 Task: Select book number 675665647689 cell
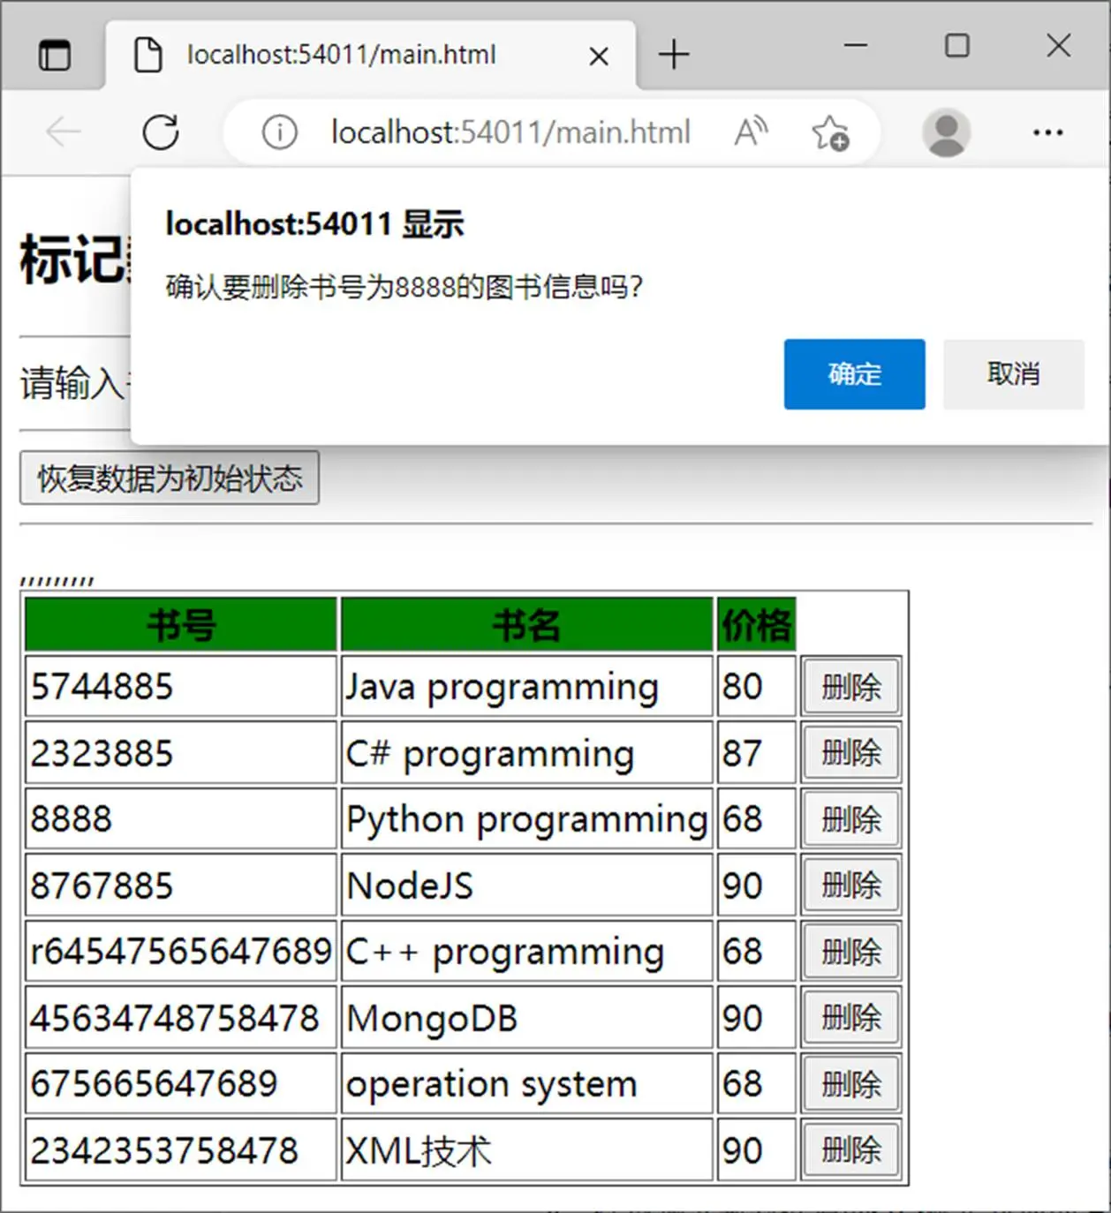(x=181, y=1083)
